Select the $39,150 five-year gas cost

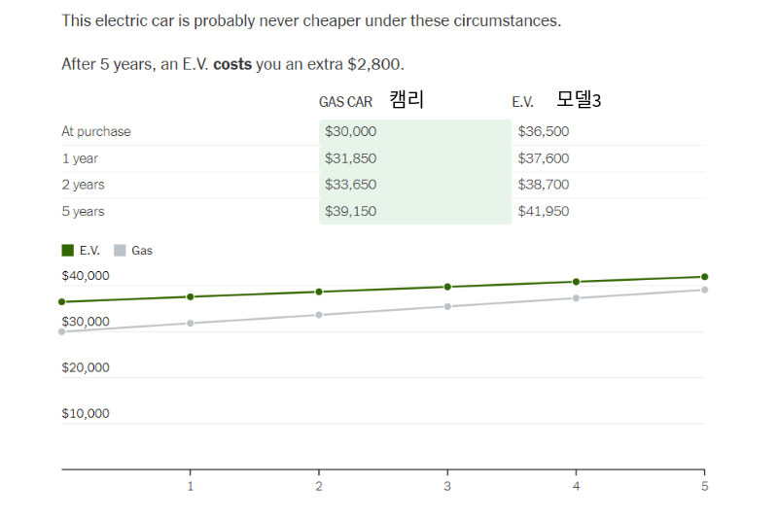point(350,211)
